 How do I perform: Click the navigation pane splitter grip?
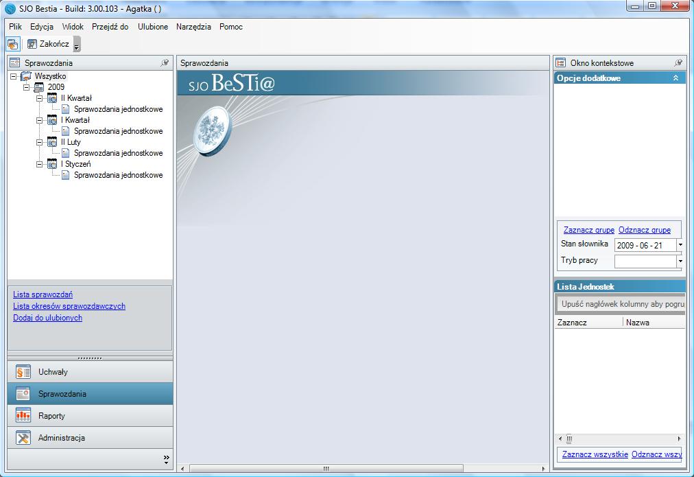point(90,358)
